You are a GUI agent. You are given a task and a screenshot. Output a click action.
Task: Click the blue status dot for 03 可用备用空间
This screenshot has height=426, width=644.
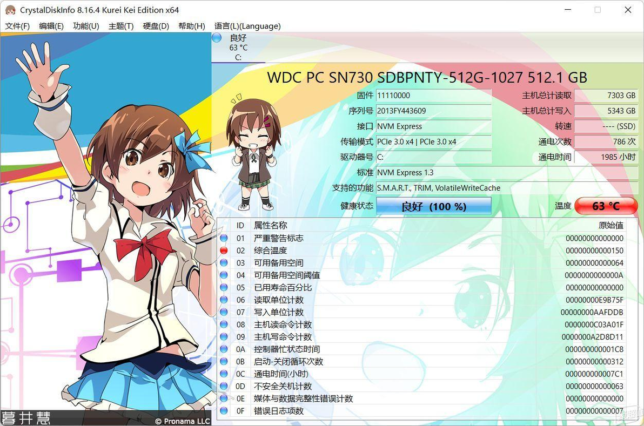224,262
